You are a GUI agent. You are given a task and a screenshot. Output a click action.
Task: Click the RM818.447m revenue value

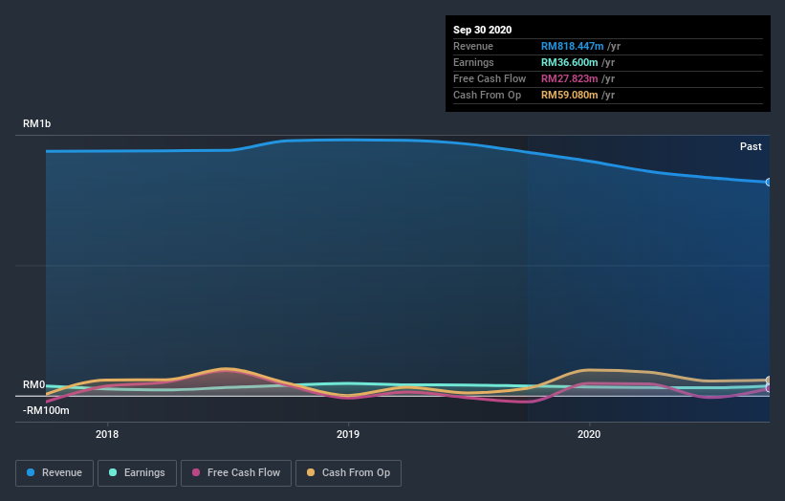click(572, 46)
